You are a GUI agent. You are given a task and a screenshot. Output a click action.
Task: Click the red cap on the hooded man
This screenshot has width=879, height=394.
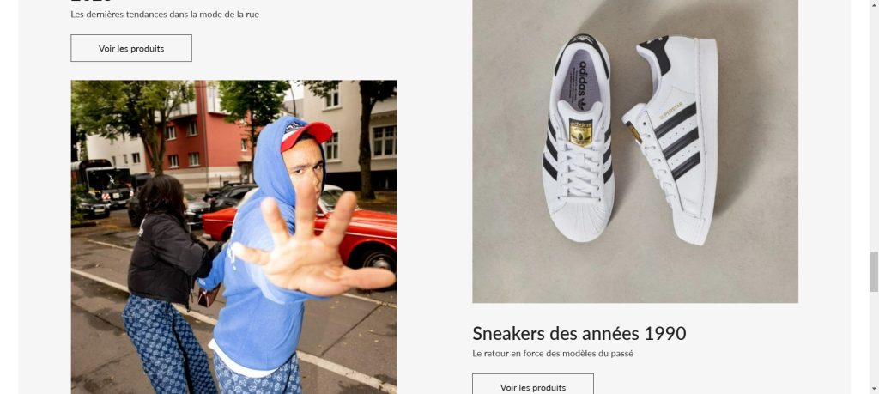306,135
